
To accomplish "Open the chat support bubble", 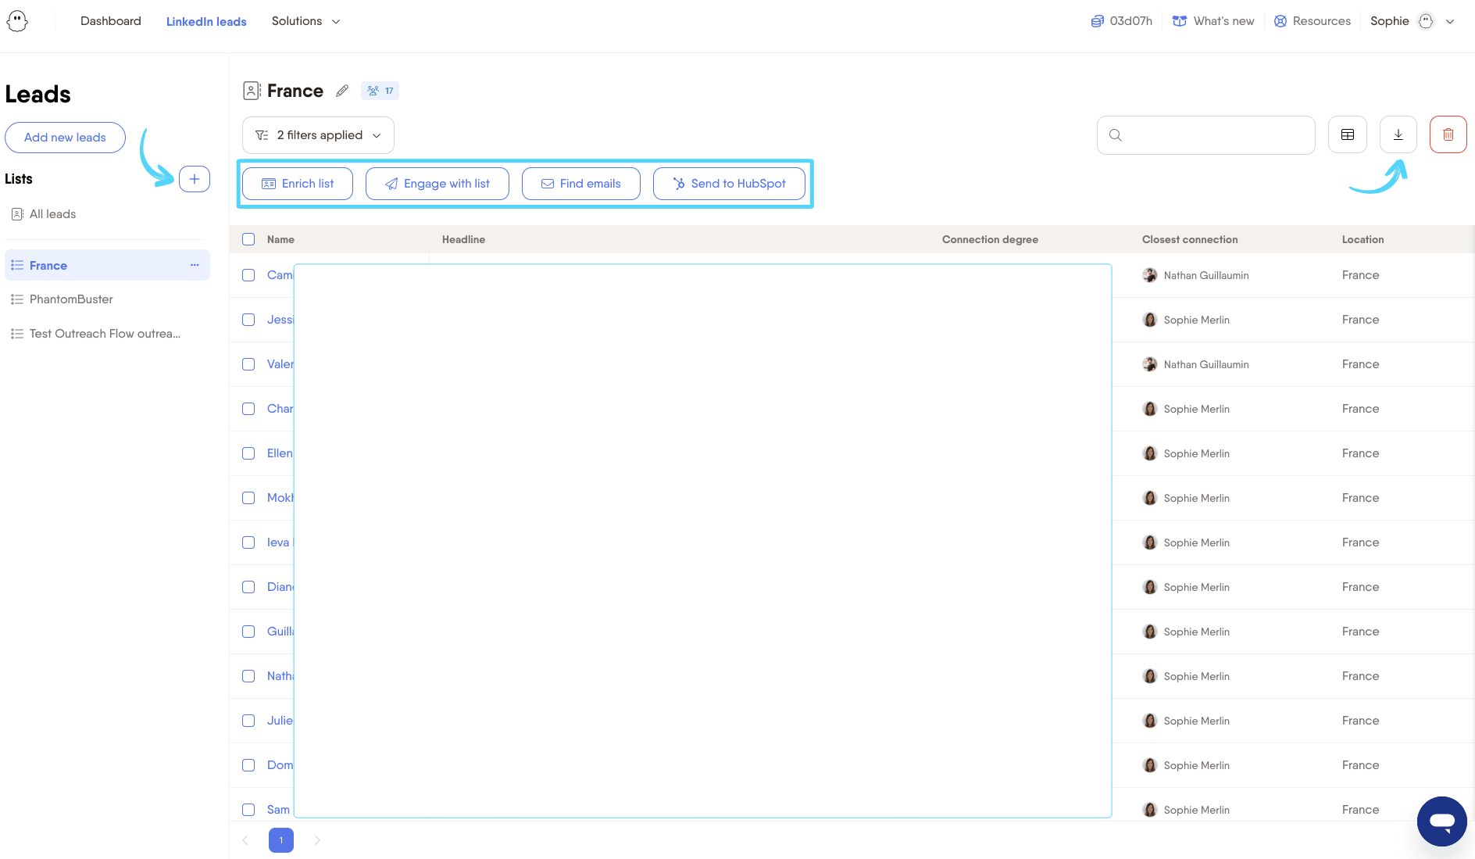I will pyautogui.click(x=1441, y=821).
